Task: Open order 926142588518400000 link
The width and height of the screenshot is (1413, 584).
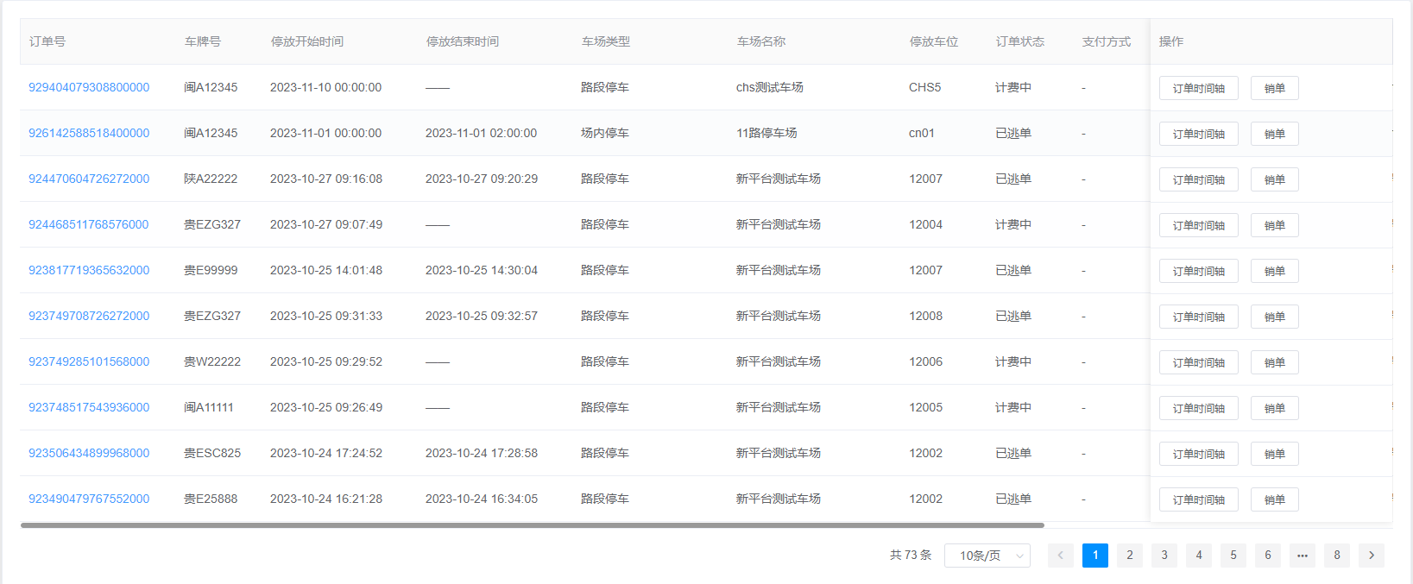Action: click(x=89, y=133)
